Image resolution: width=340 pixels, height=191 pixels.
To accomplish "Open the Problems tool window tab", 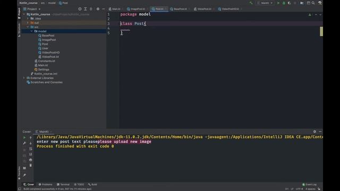I will [46, 185].
